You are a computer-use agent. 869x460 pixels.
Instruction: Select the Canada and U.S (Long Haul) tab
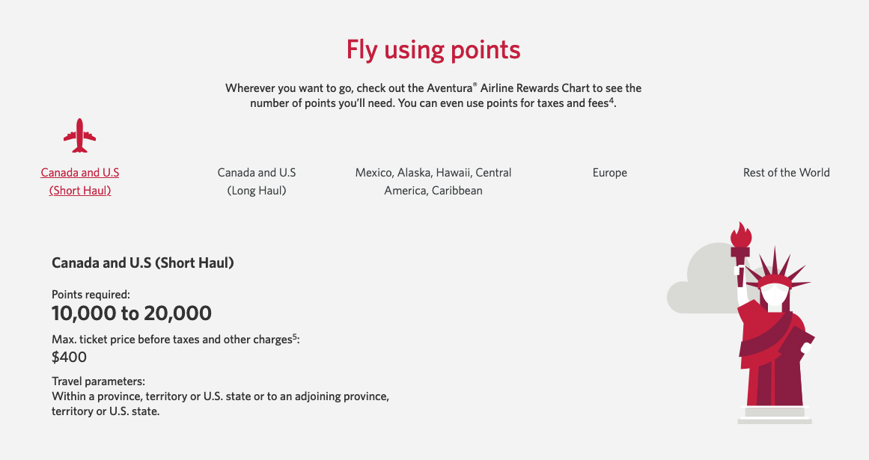[x=257, y=181]
